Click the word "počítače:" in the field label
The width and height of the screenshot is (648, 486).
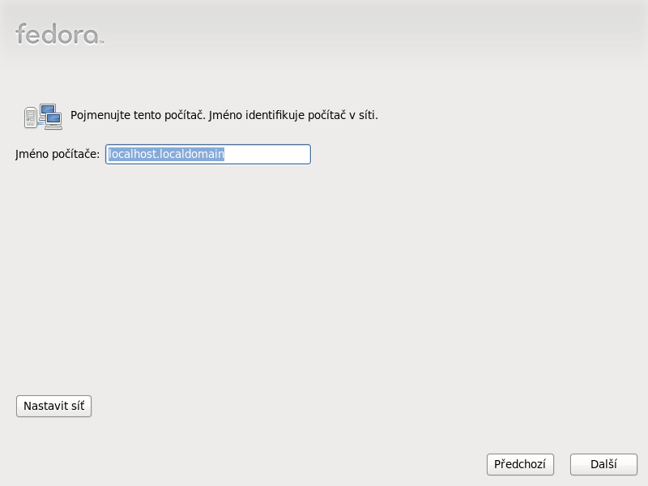(75, 154)
